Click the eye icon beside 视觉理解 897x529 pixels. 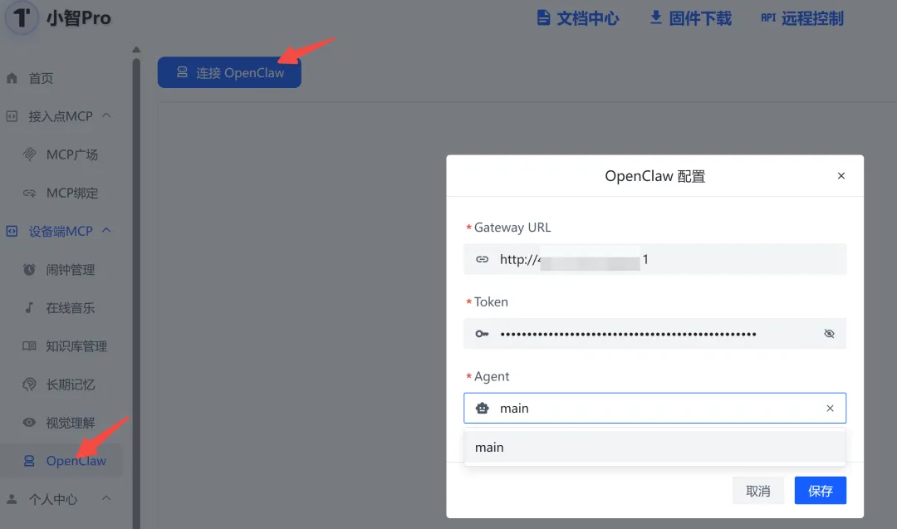(29, 422)
